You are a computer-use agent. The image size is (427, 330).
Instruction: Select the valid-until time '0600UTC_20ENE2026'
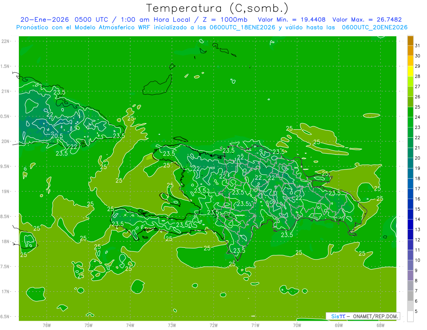point(375,27)
